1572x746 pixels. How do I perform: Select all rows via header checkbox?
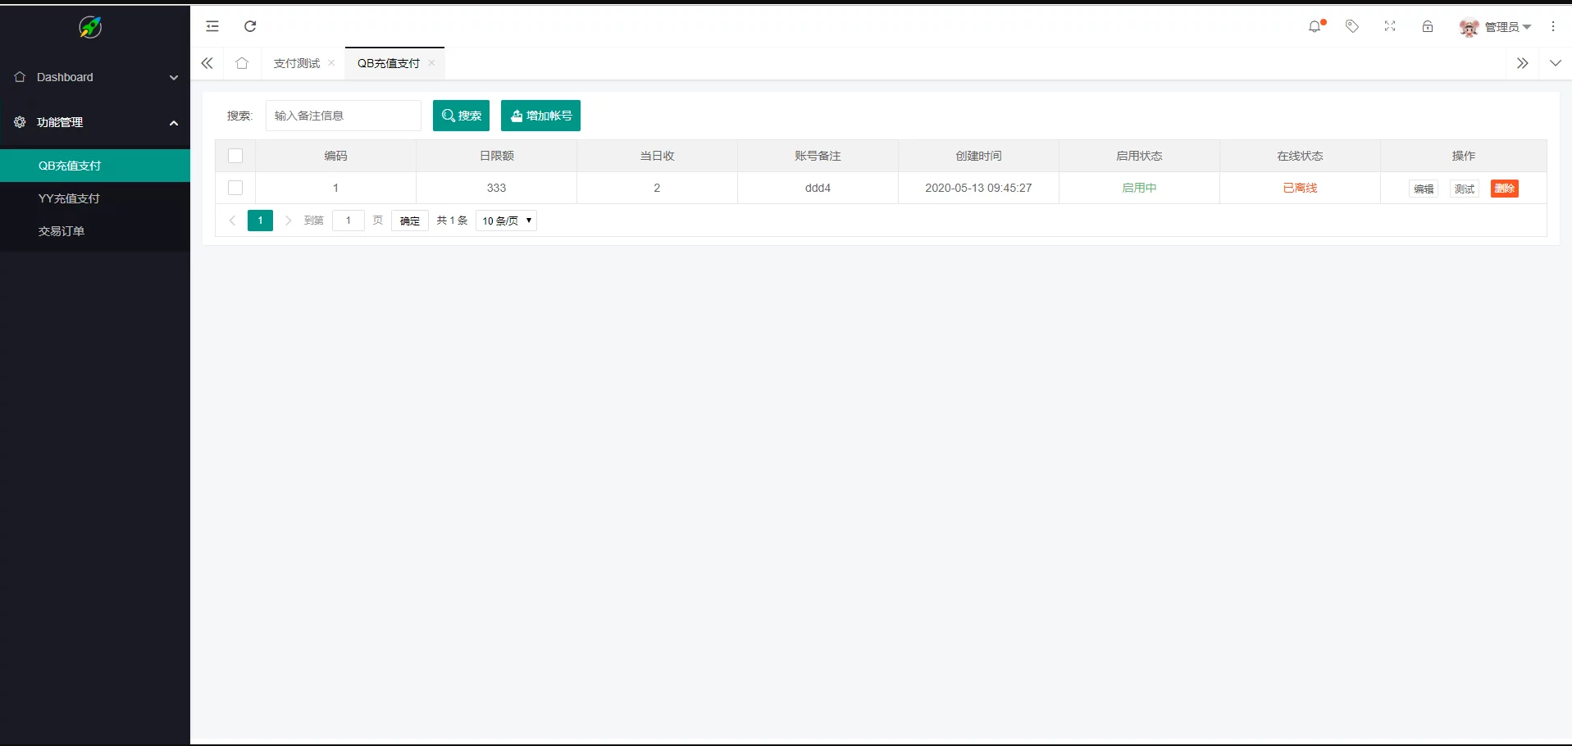tap(235, 156)
